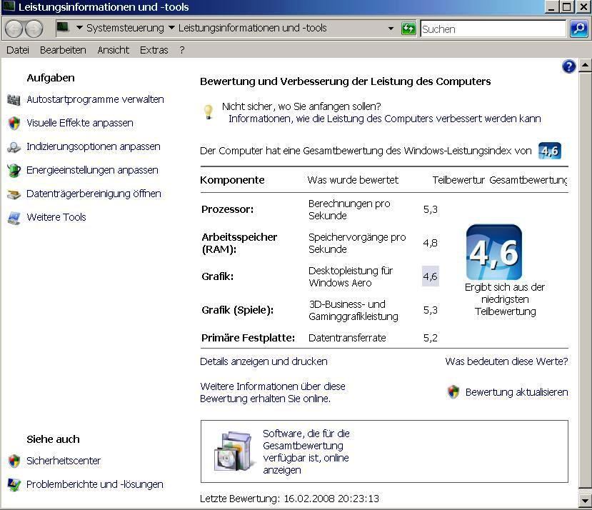Screen dimensions: 592x510
Task: Click the Autostartprogramme verwalten icon
Action: (14, 100)
